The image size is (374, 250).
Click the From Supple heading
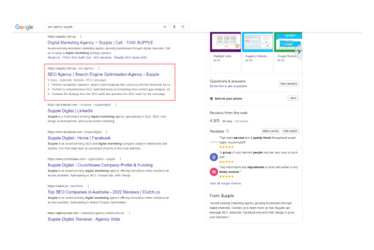(222, 196)
